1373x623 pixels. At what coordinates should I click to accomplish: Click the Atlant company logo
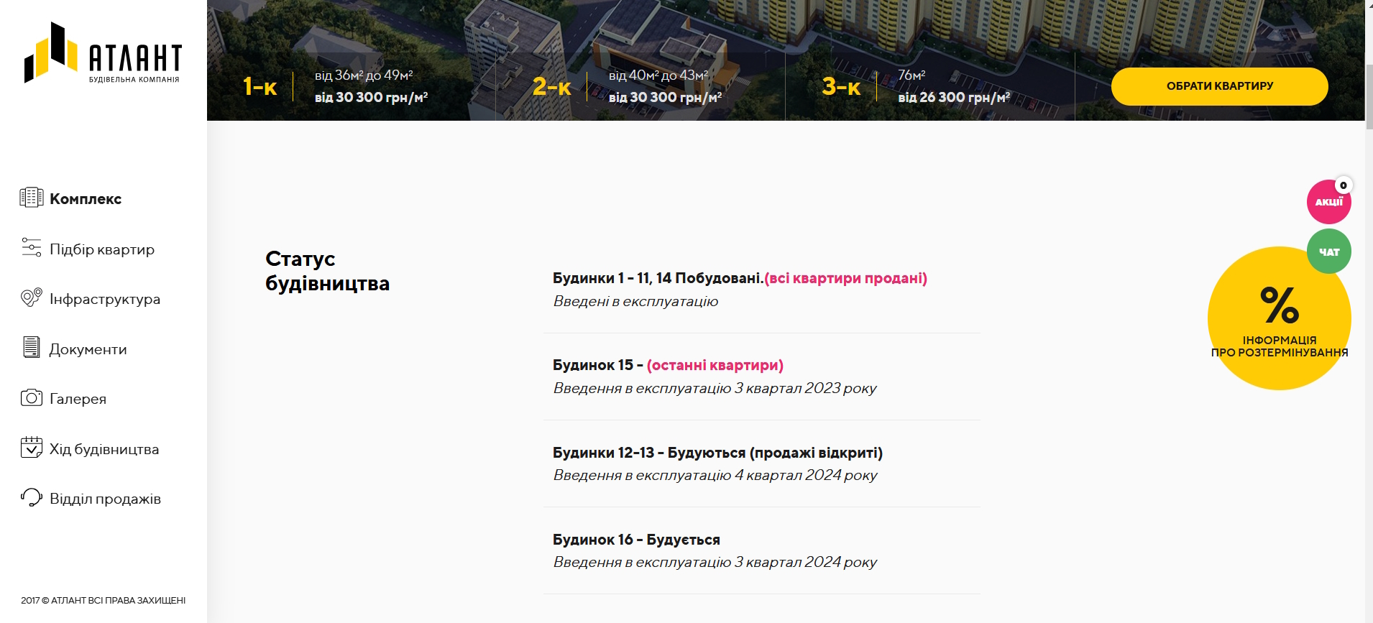tap(103, 52)
